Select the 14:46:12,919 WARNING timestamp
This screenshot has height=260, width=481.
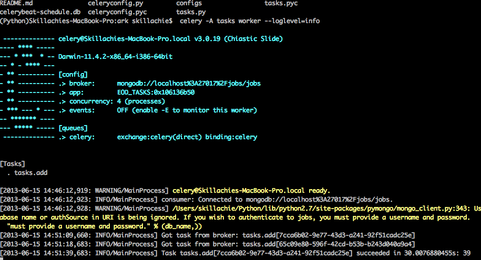[x=45, y=191]
